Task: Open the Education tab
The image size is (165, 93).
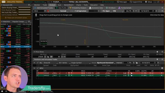Action: coord(94,5)
